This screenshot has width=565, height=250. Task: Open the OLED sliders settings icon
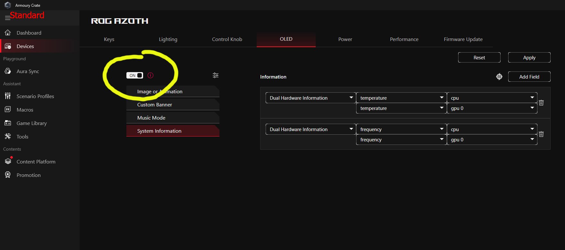(216, 75)
